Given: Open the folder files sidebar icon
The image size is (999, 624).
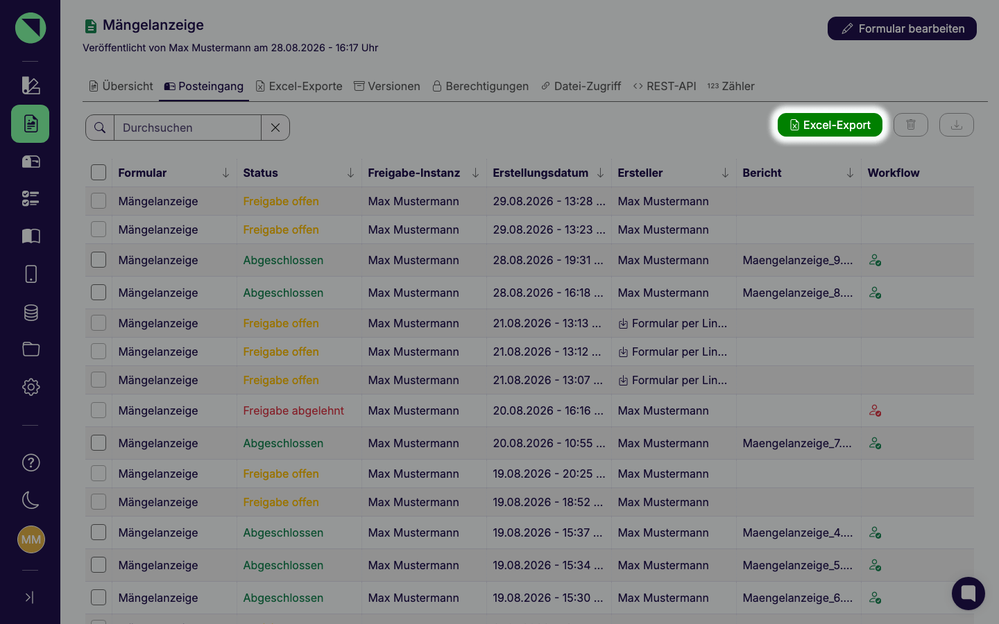Looking at the screenshot, I should coord(31,349).
